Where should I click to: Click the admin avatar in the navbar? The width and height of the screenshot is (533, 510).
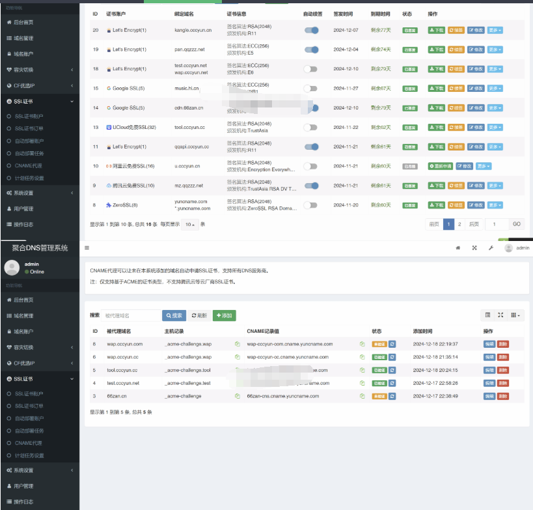[x=508, y=248]
